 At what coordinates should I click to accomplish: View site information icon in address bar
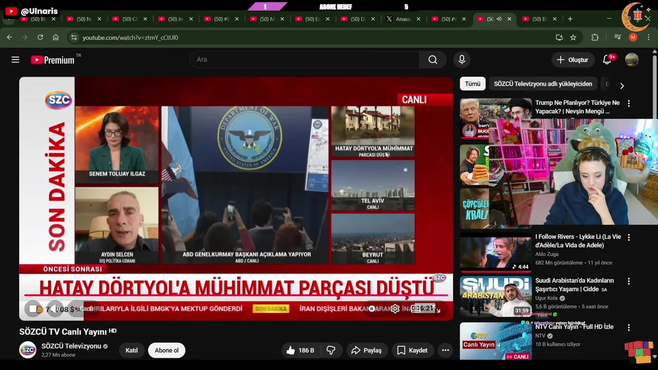(x=74, y=38)
